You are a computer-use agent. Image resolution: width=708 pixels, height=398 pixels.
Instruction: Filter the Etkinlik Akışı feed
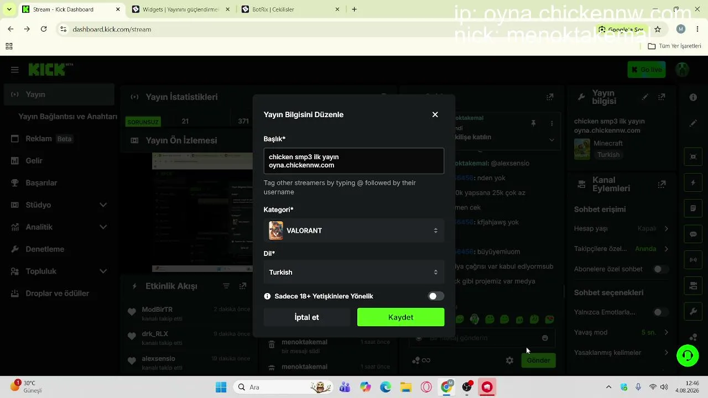tap(226, 286)
